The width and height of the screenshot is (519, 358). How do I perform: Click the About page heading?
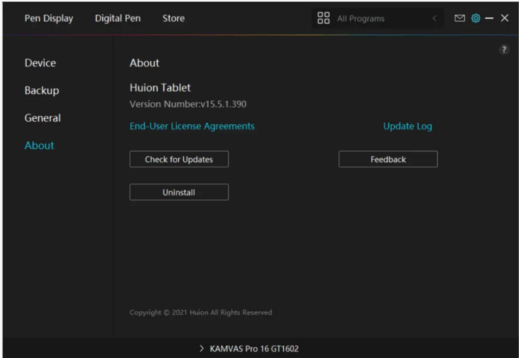[x=144, y=63]
